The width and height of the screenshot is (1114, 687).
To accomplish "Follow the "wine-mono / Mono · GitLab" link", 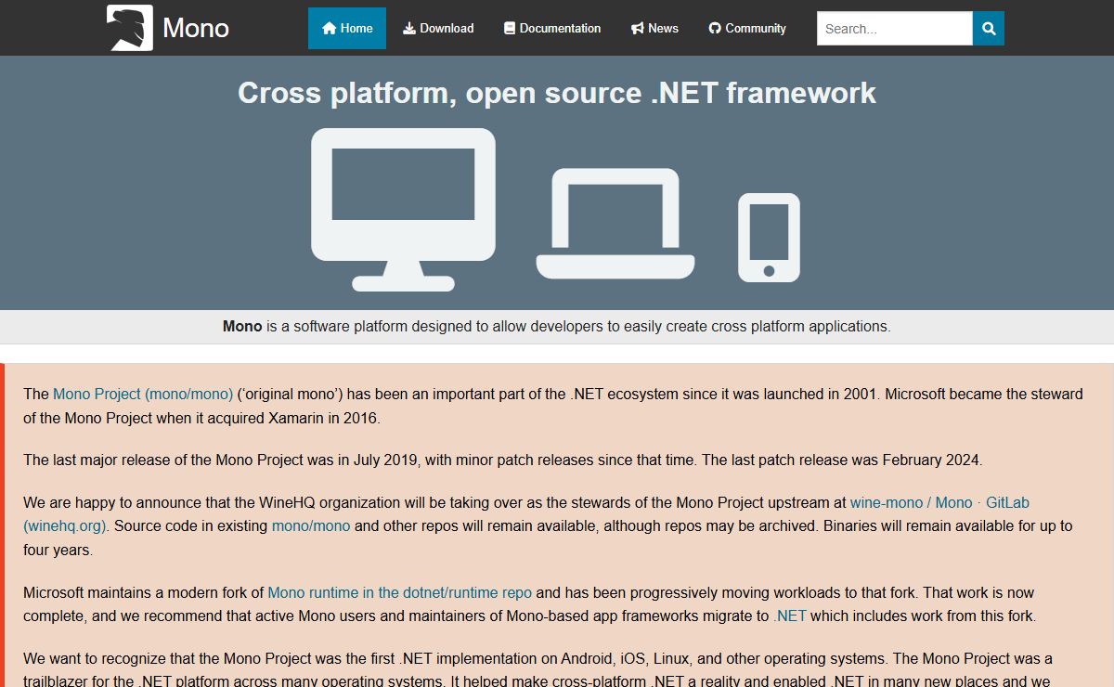I will click(x=939, y=502).
